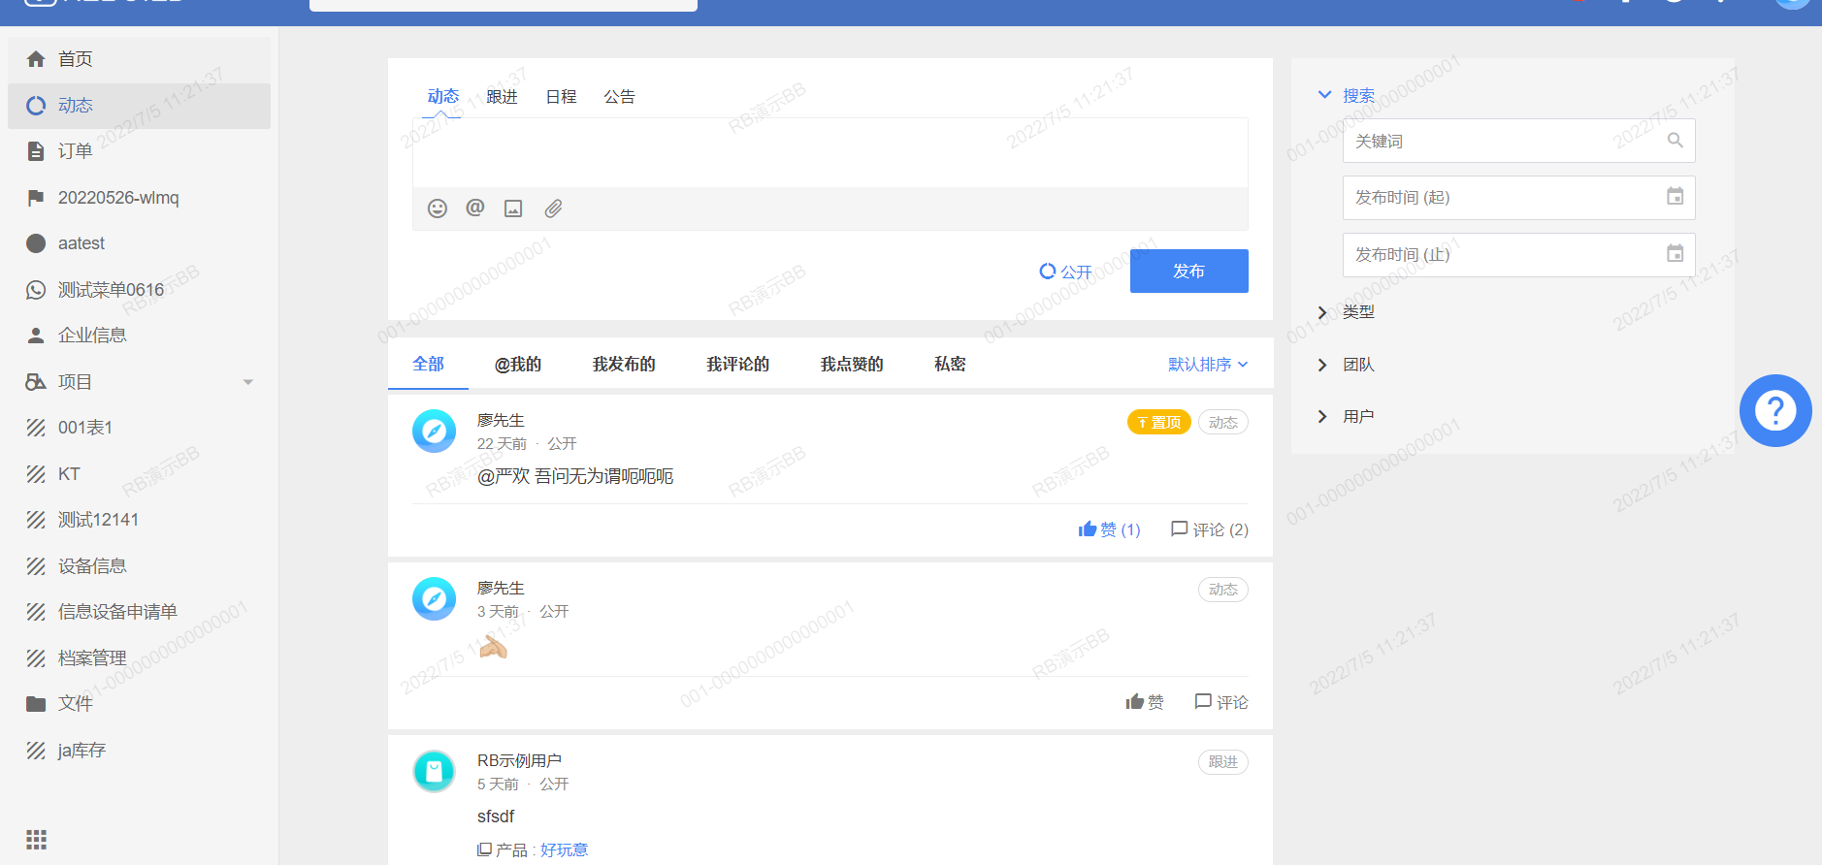
Task: Click the 关键词 search input
Action: pos(1518,141)
